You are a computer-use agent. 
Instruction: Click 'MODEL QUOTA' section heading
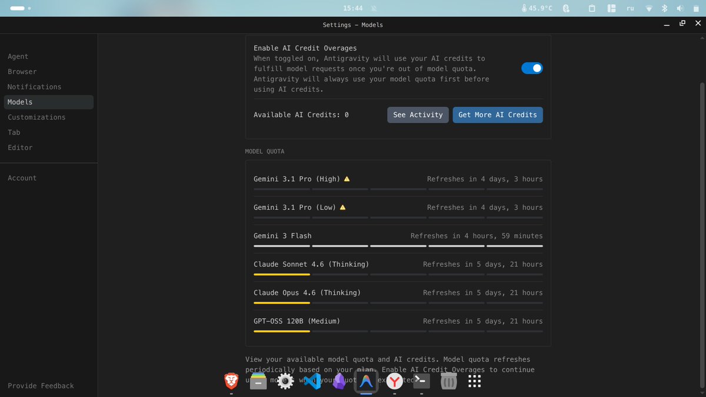coord(265,151)
